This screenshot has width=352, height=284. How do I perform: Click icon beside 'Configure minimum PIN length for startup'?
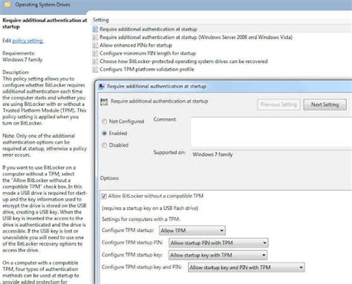point(95,53)
